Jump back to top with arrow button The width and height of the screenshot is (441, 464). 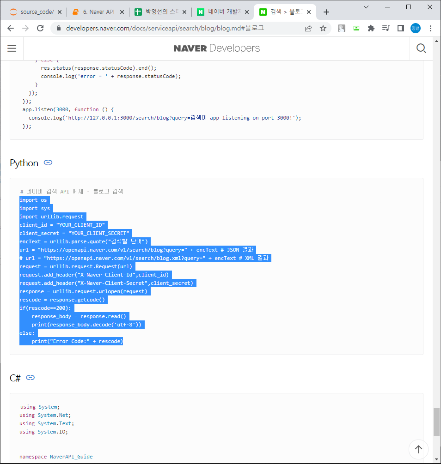point(418,449)
